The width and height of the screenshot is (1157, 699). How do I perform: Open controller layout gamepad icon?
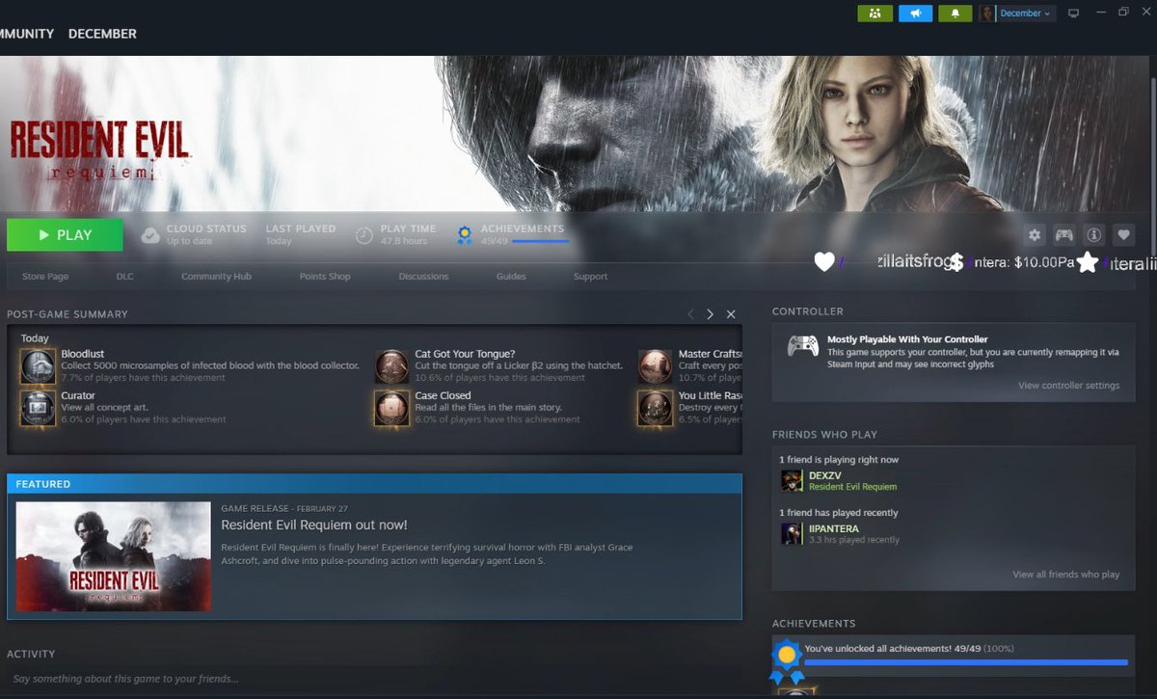1063,234
